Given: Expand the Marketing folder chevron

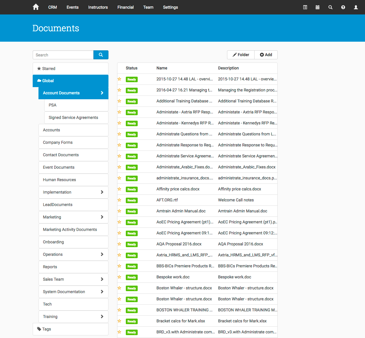Looking at the screenshot, I should (x=102, y=217).
